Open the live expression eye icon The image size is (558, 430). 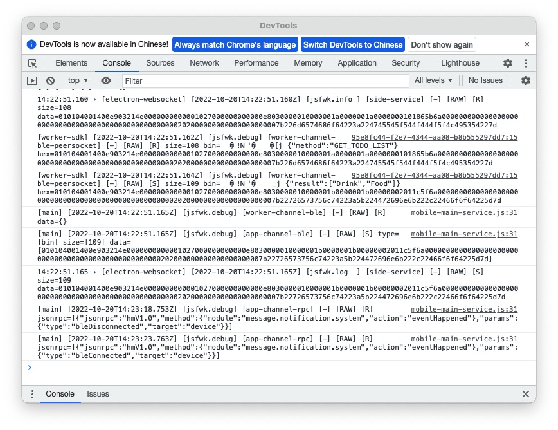[x=106, y=80]
